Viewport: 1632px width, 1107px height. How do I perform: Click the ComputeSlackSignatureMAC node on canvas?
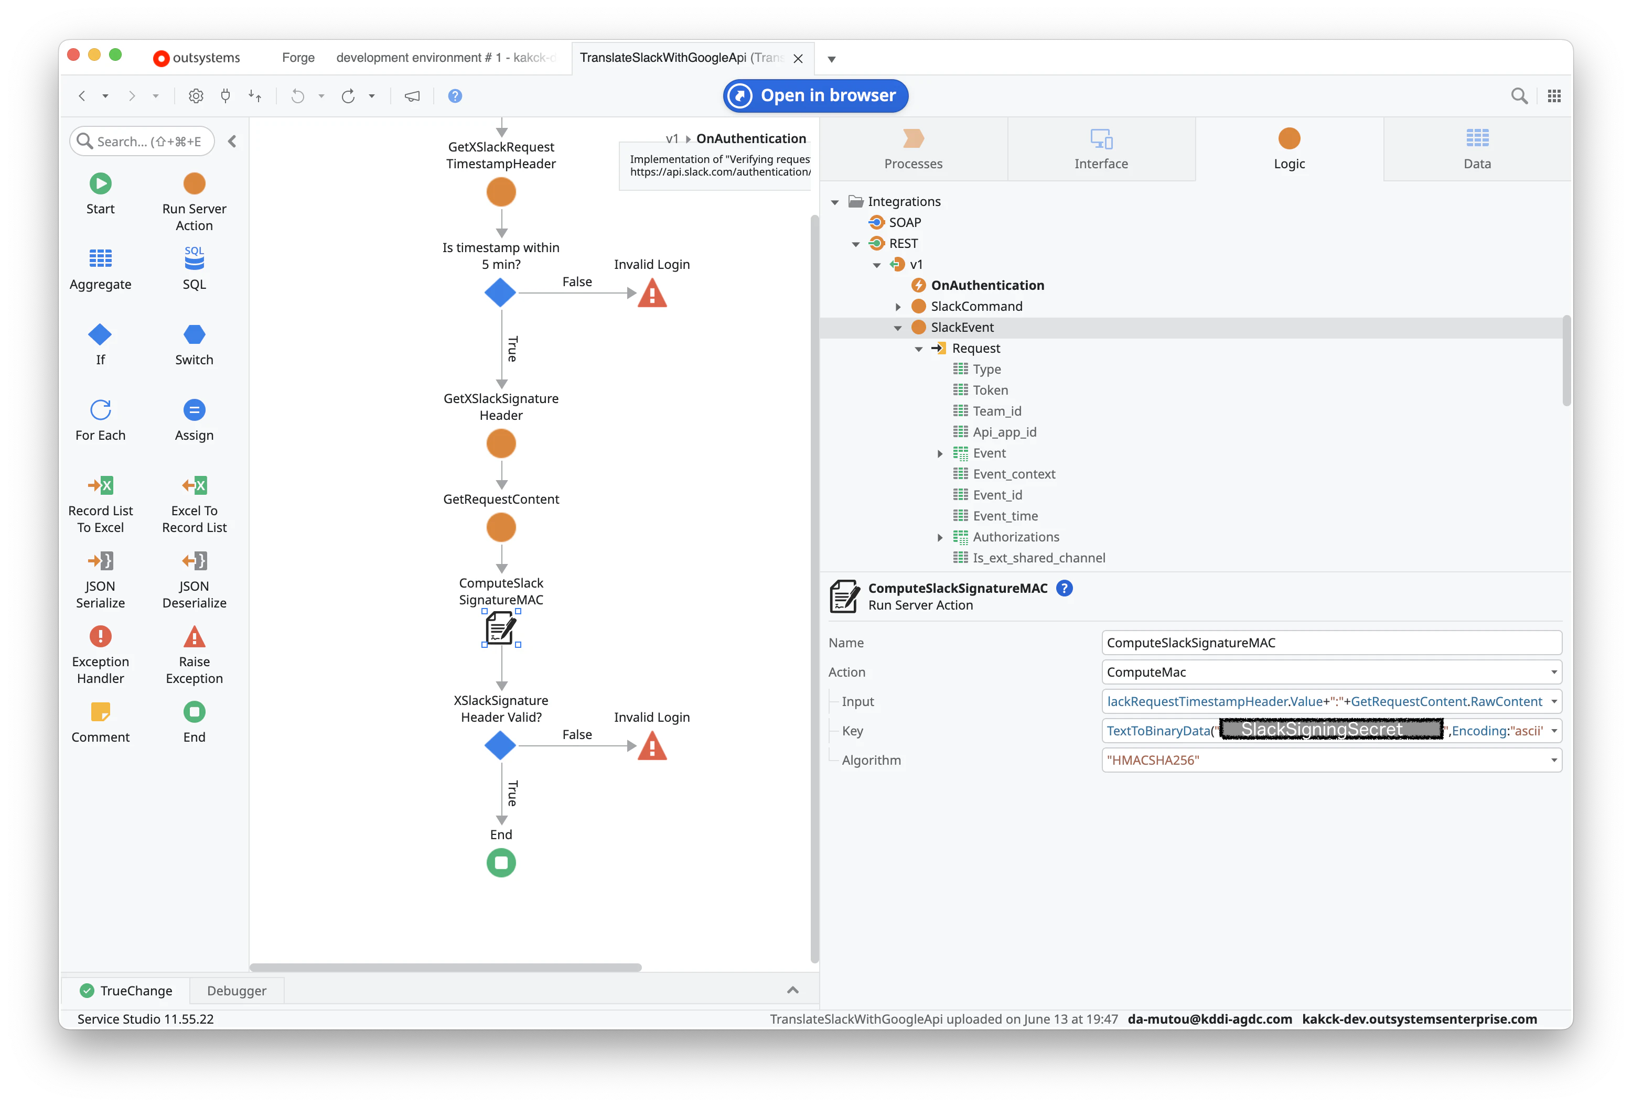tap(501, 628)
